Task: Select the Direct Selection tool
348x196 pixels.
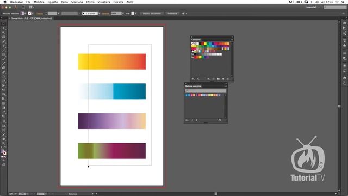Action: click(4, 28)
